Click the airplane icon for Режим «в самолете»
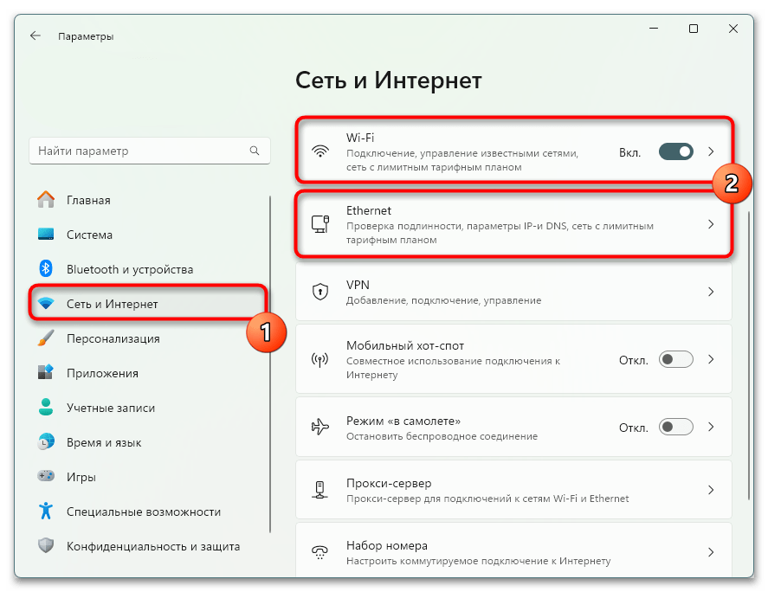Image resolution: width=768 pixels, height=592 pixels. point(320,427)
